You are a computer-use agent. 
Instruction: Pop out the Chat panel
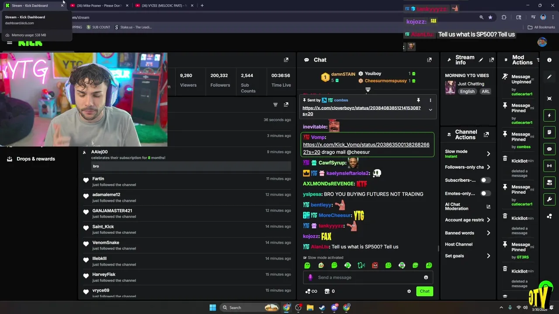[429, 60]
